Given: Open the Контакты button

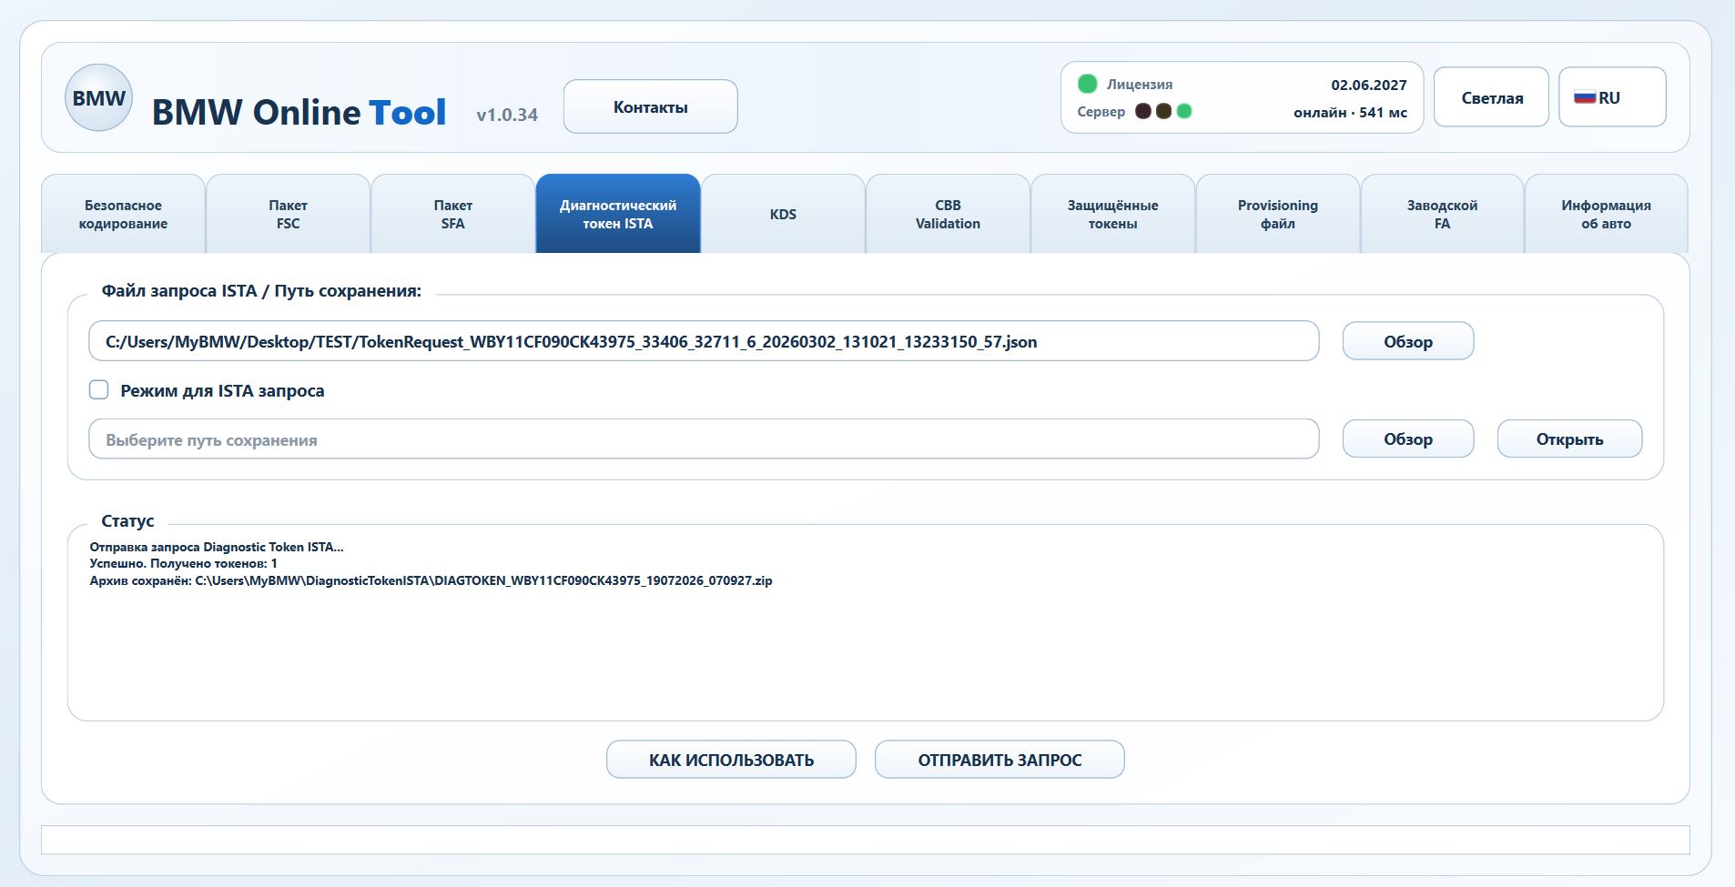Looking at the screenshot, I should click(650, 107).
